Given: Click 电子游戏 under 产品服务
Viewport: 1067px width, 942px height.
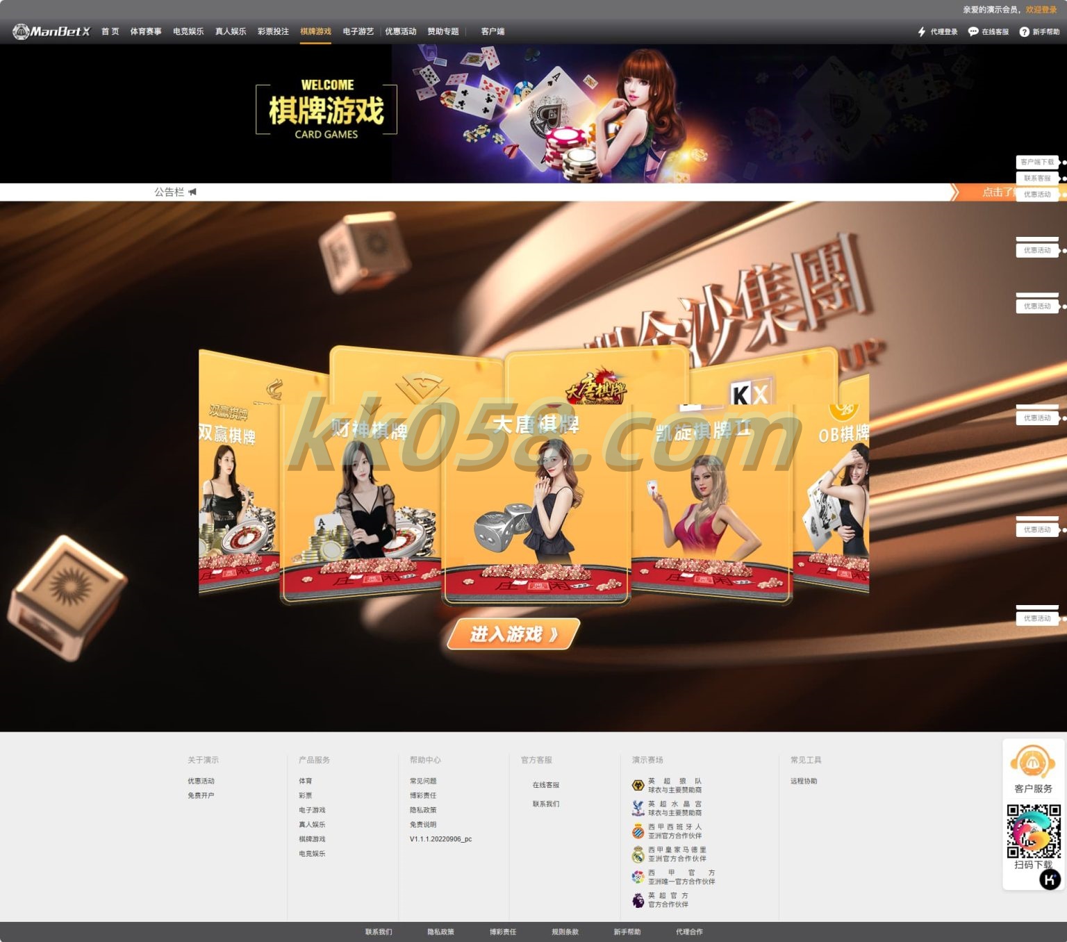Looking at the screenshot, I should tap(312, 811).
